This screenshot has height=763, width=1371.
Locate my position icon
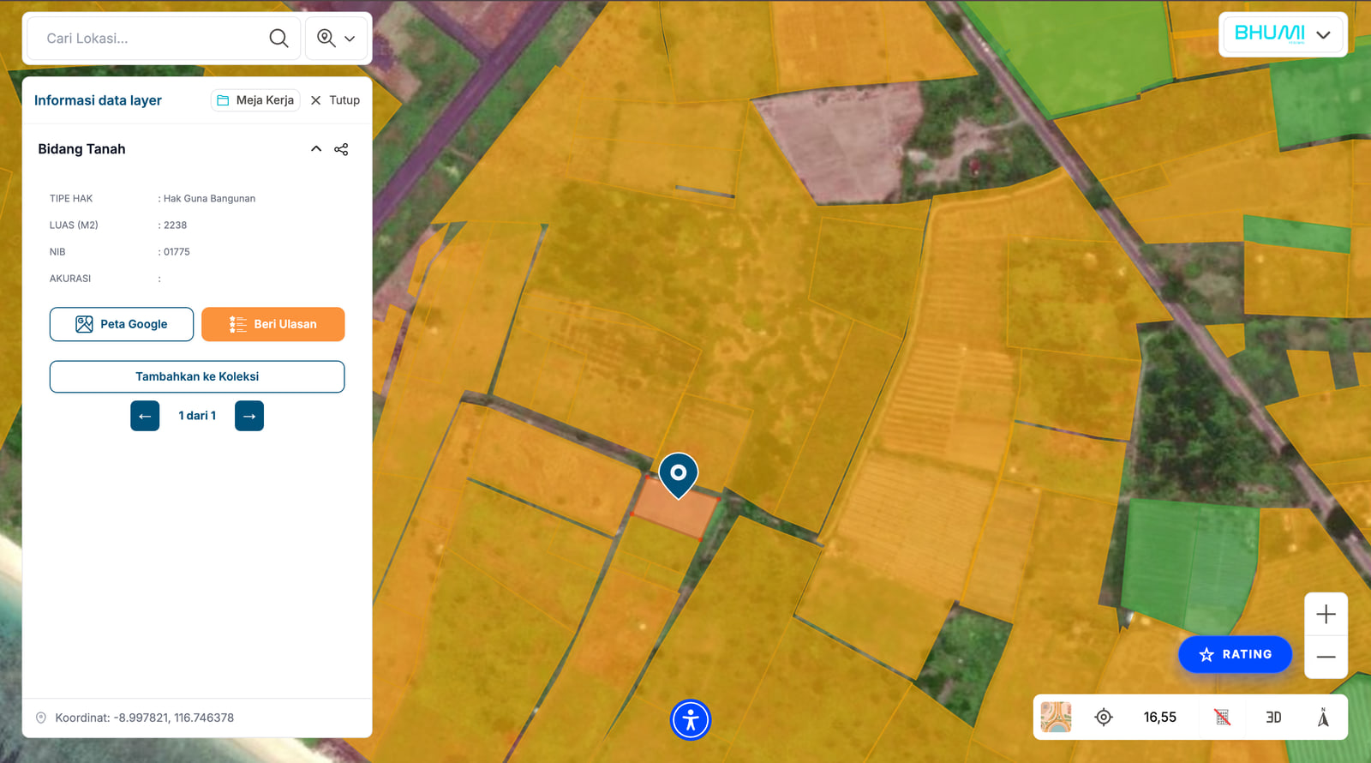click(x=1104, y=717)
